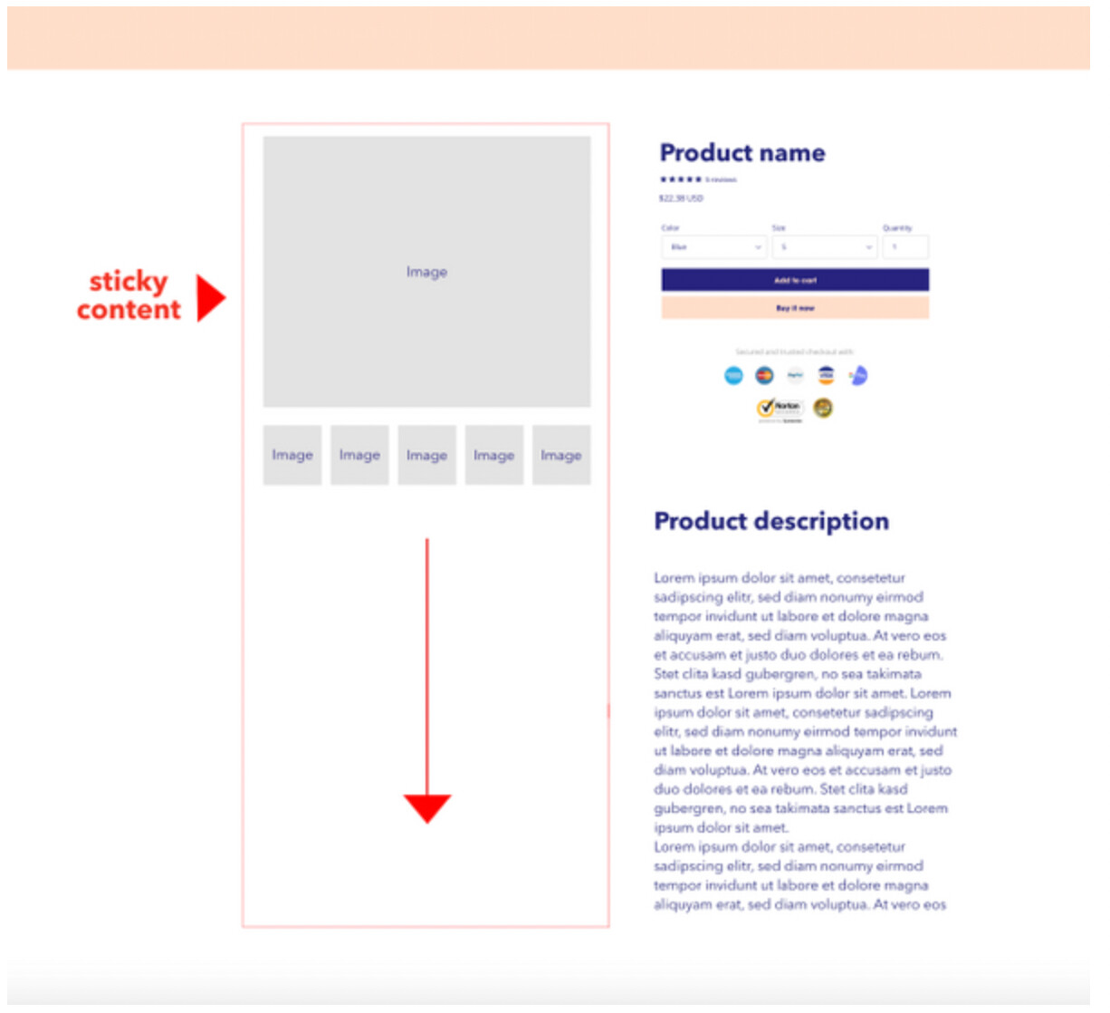Click the five-star rating icons

pos(680,179)
